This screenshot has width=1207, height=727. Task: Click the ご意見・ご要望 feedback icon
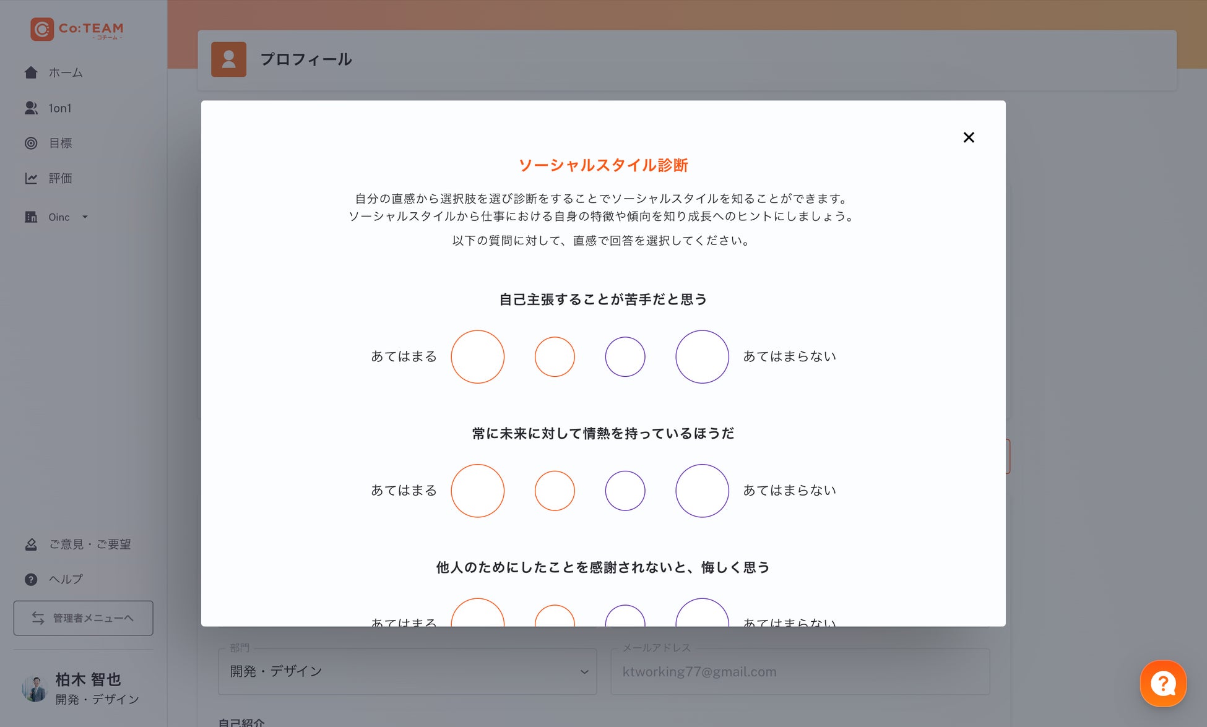point(31,544)
